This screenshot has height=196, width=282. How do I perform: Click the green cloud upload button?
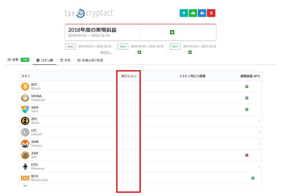[193, 13]
